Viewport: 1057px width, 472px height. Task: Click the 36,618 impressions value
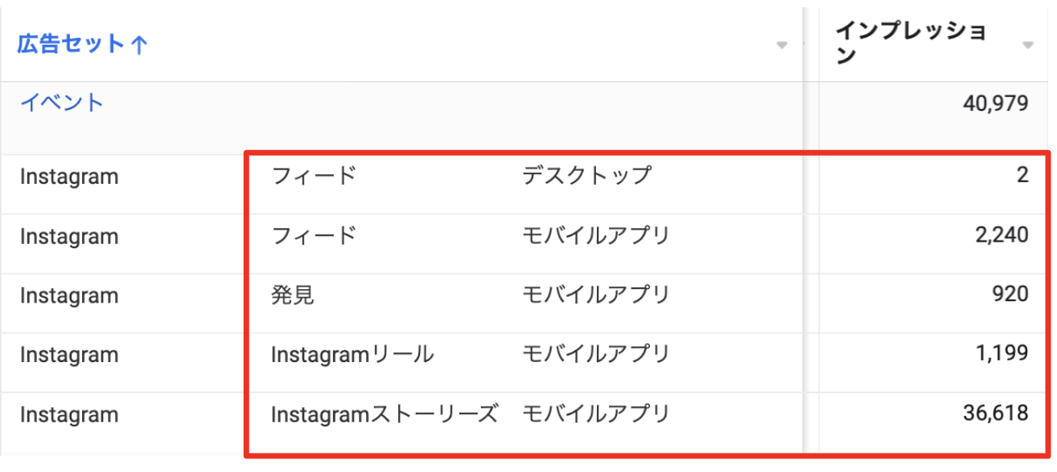(995, 414)
